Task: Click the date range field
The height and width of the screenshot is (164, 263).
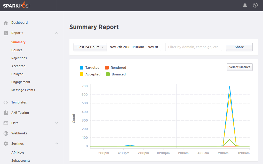Action: 134,47
